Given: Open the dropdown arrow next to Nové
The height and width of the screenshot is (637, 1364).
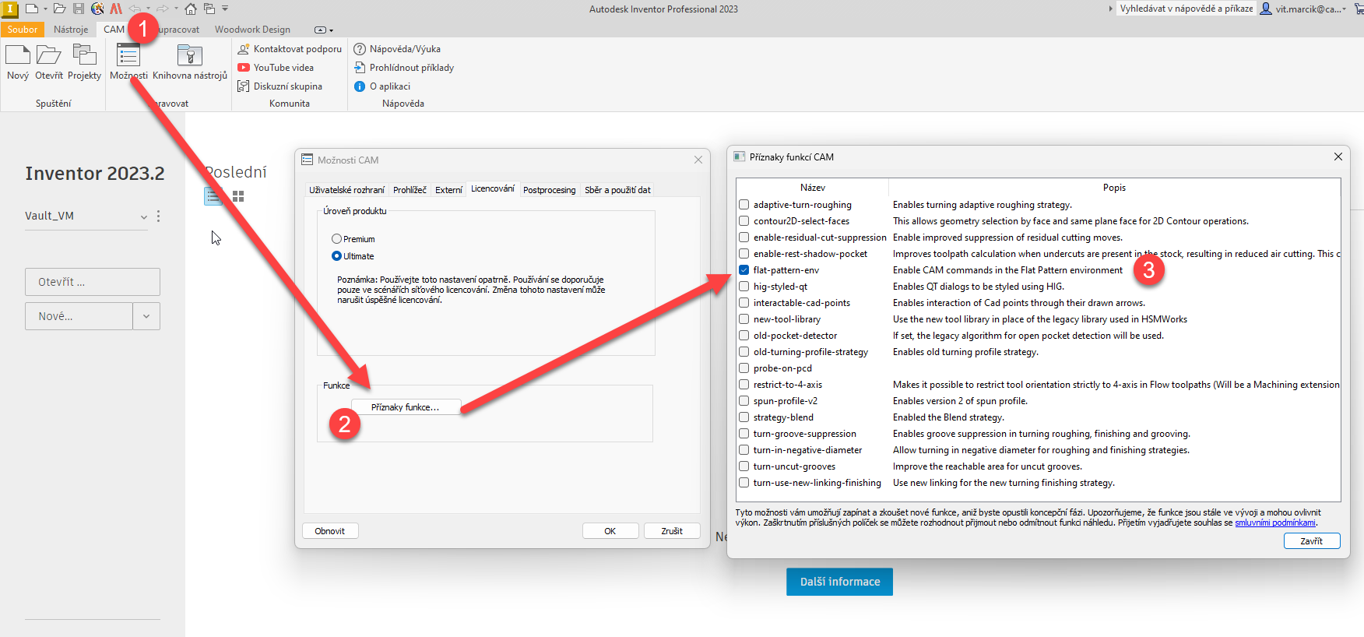Looking at the screenshot, I should click(x=146, y=316).
